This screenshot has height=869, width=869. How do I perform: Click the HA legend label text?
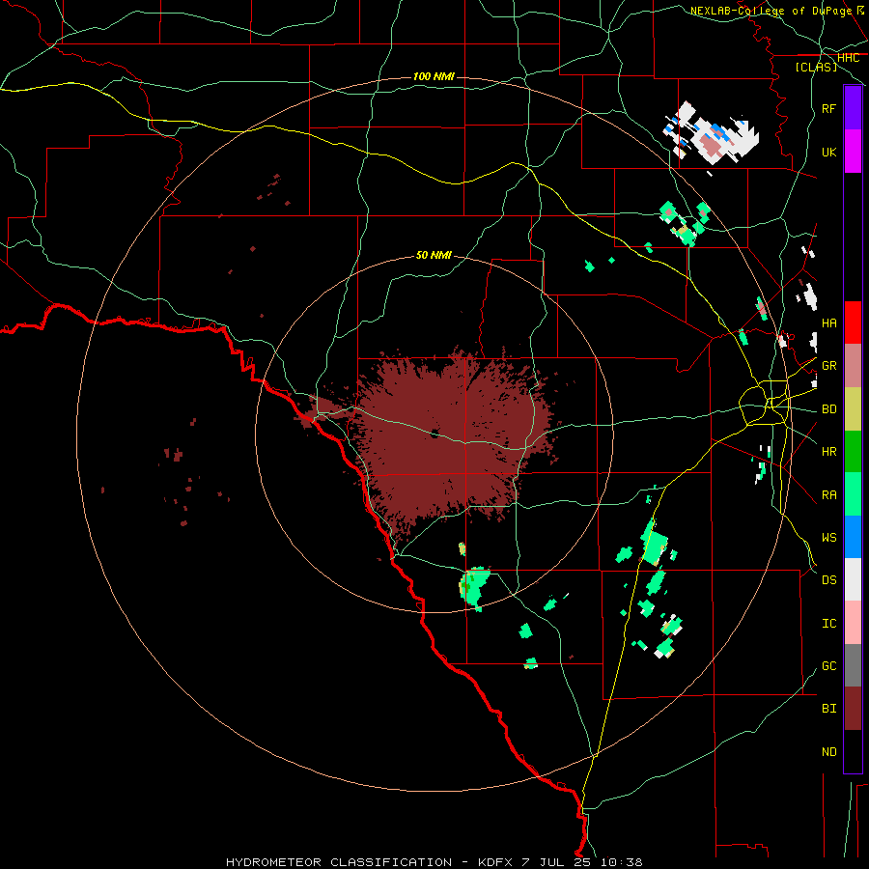pyautogui.click(x=828, y=322)
